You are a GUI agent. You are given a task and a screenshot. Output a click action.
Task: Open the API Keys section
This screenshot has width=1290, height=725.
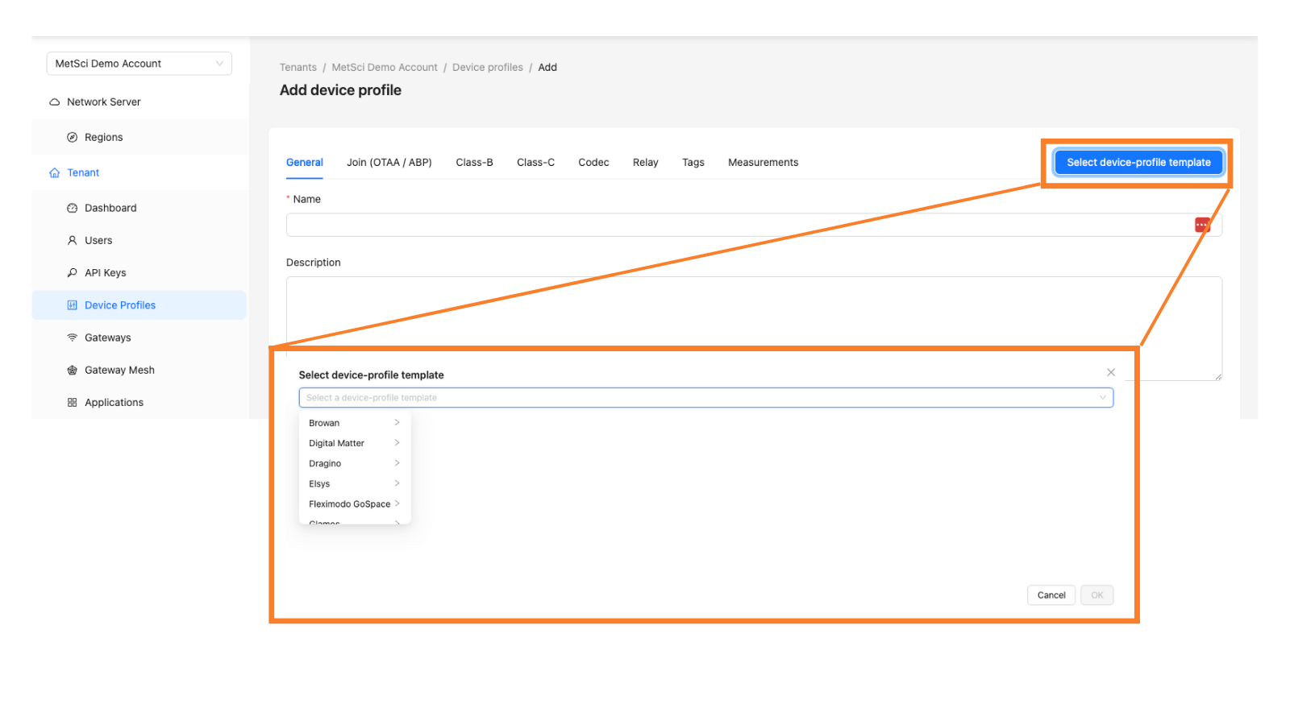pos(105,272)
